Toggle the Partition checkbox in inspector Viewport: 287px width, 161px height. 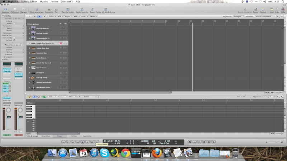pos(14,40)
